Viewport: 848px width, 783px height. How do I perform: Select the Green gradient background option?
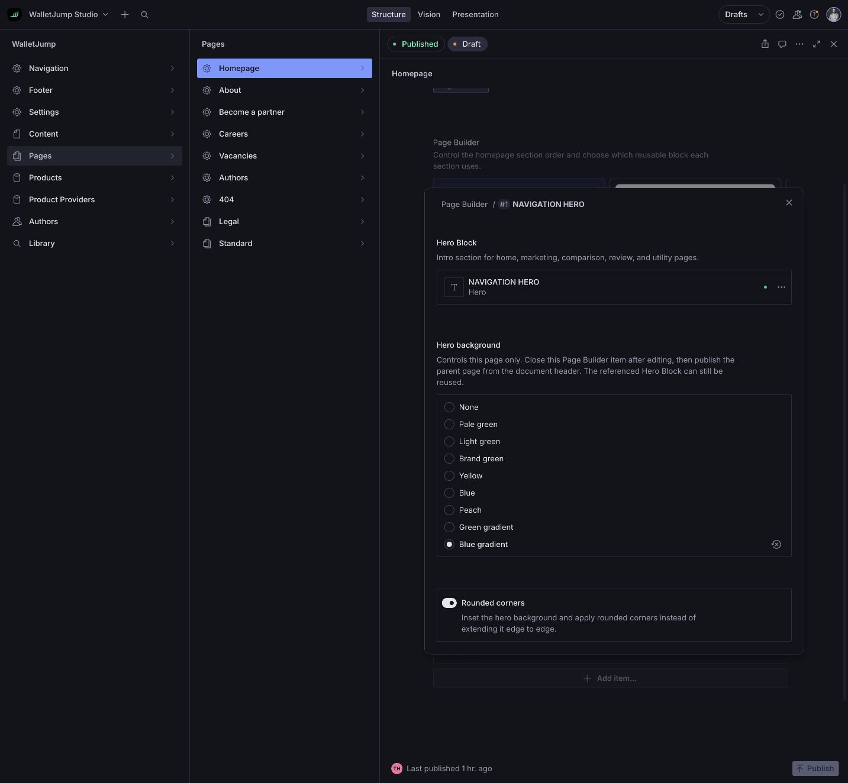coord(449,527)
